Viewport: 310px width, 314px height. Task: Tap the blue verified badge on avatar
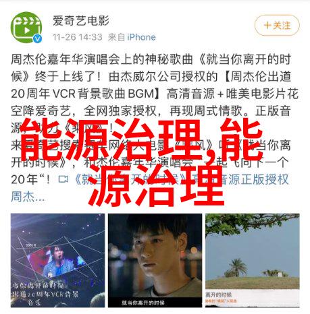[38, 38]
